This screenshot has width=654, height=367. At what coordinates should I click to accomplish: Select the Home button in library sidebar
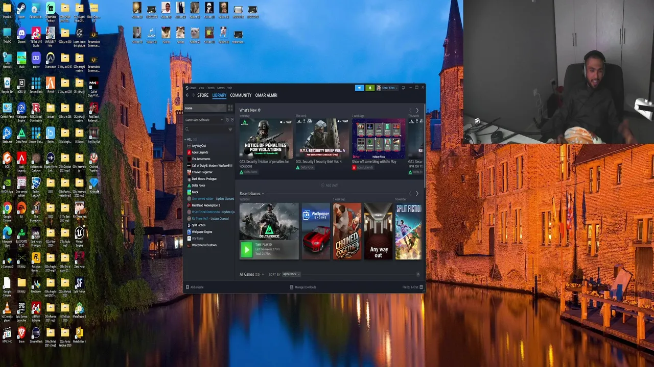tap(205, 108)
